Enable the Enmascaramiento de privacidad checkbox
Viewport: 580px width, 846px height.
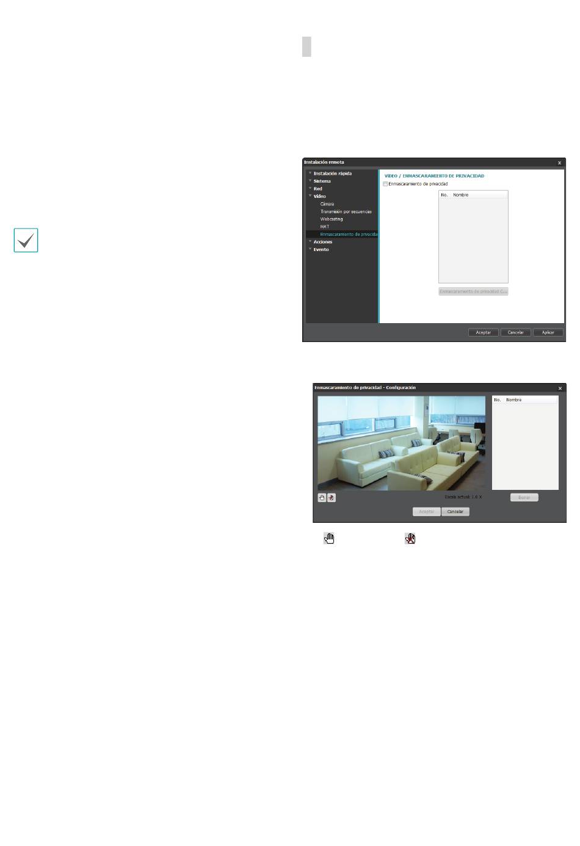pos(385,184)
